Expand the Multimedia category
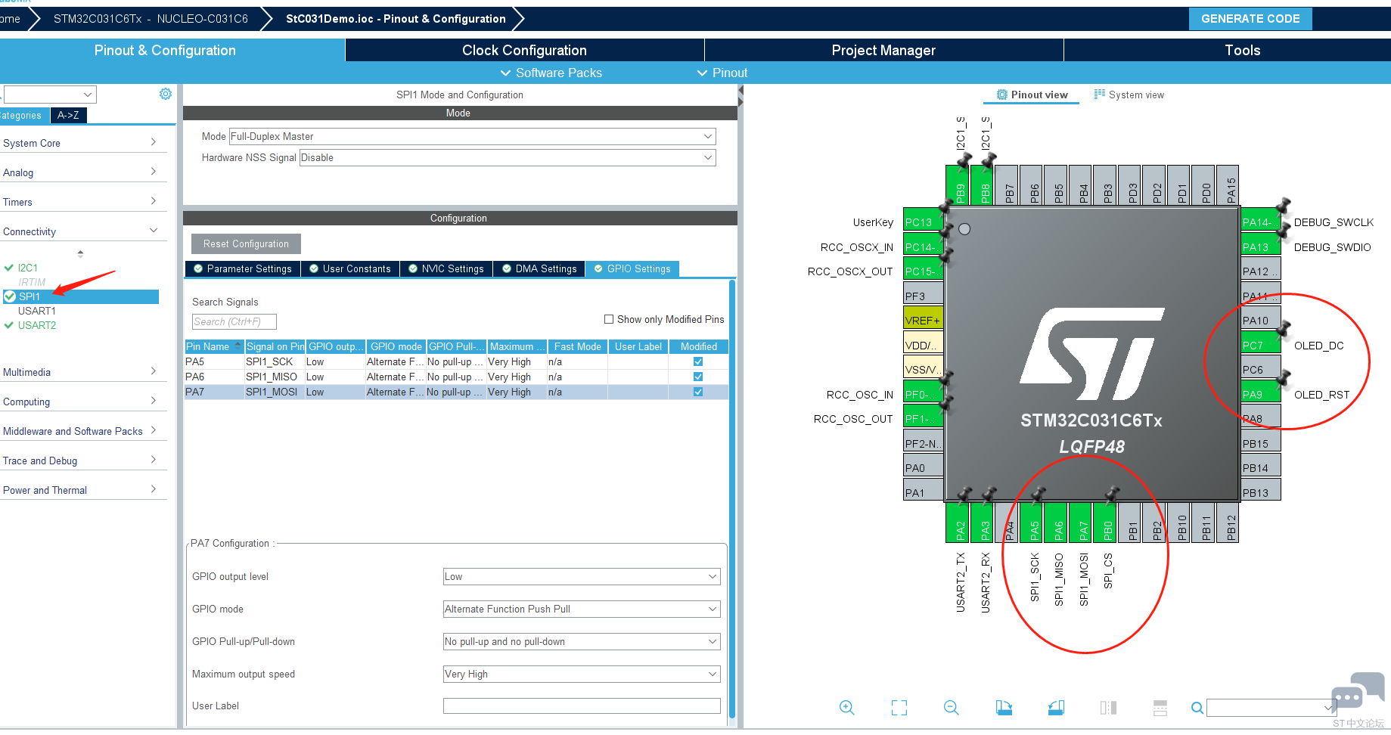The image size is (1391, 735). (82, 372)
